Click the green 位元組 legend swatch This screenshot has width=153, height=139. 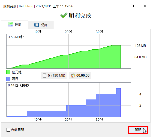click(8, 72)
